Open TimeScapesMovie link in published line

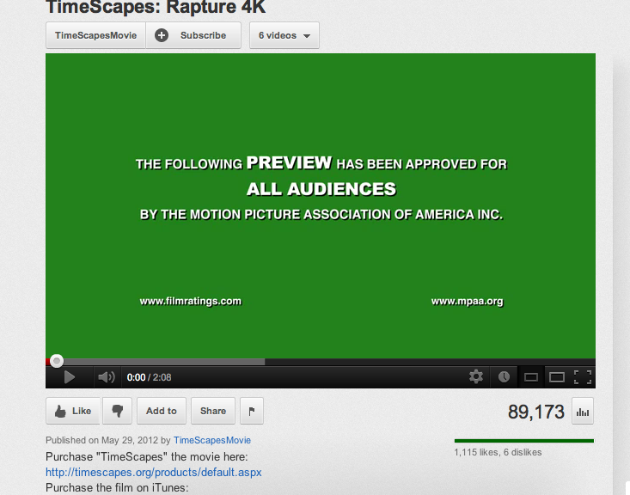click(x=212, y=440)
